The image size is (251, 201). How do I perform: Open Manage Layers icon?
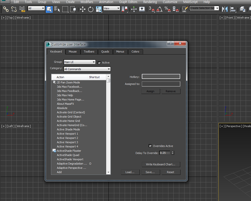(x=242, y=9)
